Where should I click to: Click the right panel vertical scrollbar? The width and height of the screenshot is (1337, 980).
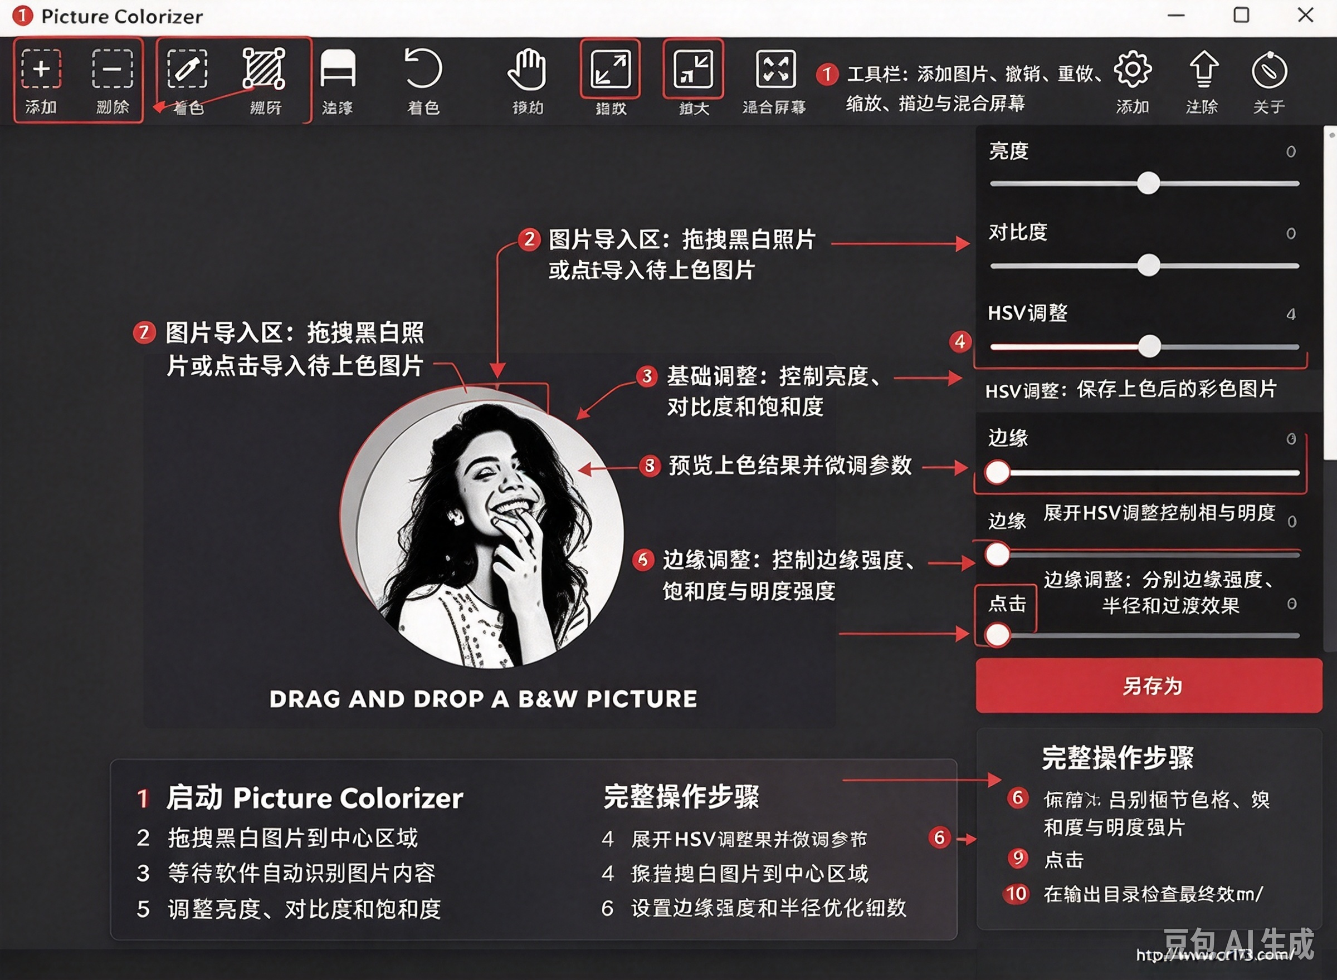point(1330,293)
